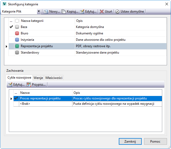
Task: Open the Kategorie Plik dropdown arrow
Action: pyautogui.click(x=39, y=12)
